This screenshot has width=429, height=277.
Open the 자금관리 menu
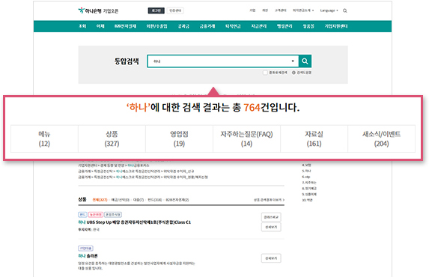259,26
